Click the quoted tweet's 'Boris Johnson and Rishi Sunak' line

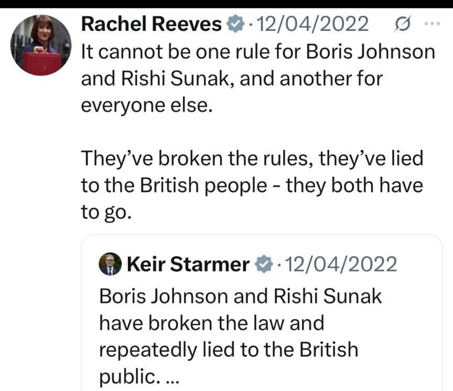point(240,296)
